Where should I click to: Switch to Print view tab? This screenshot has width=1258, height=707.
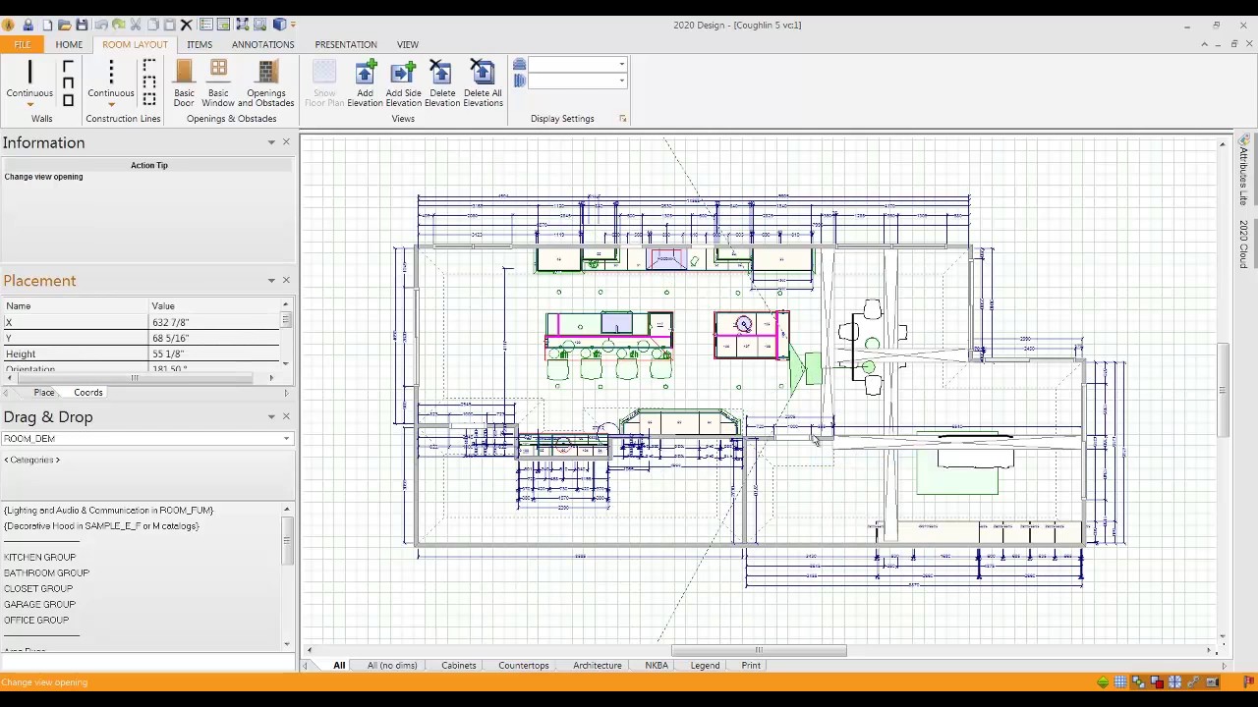751,665
